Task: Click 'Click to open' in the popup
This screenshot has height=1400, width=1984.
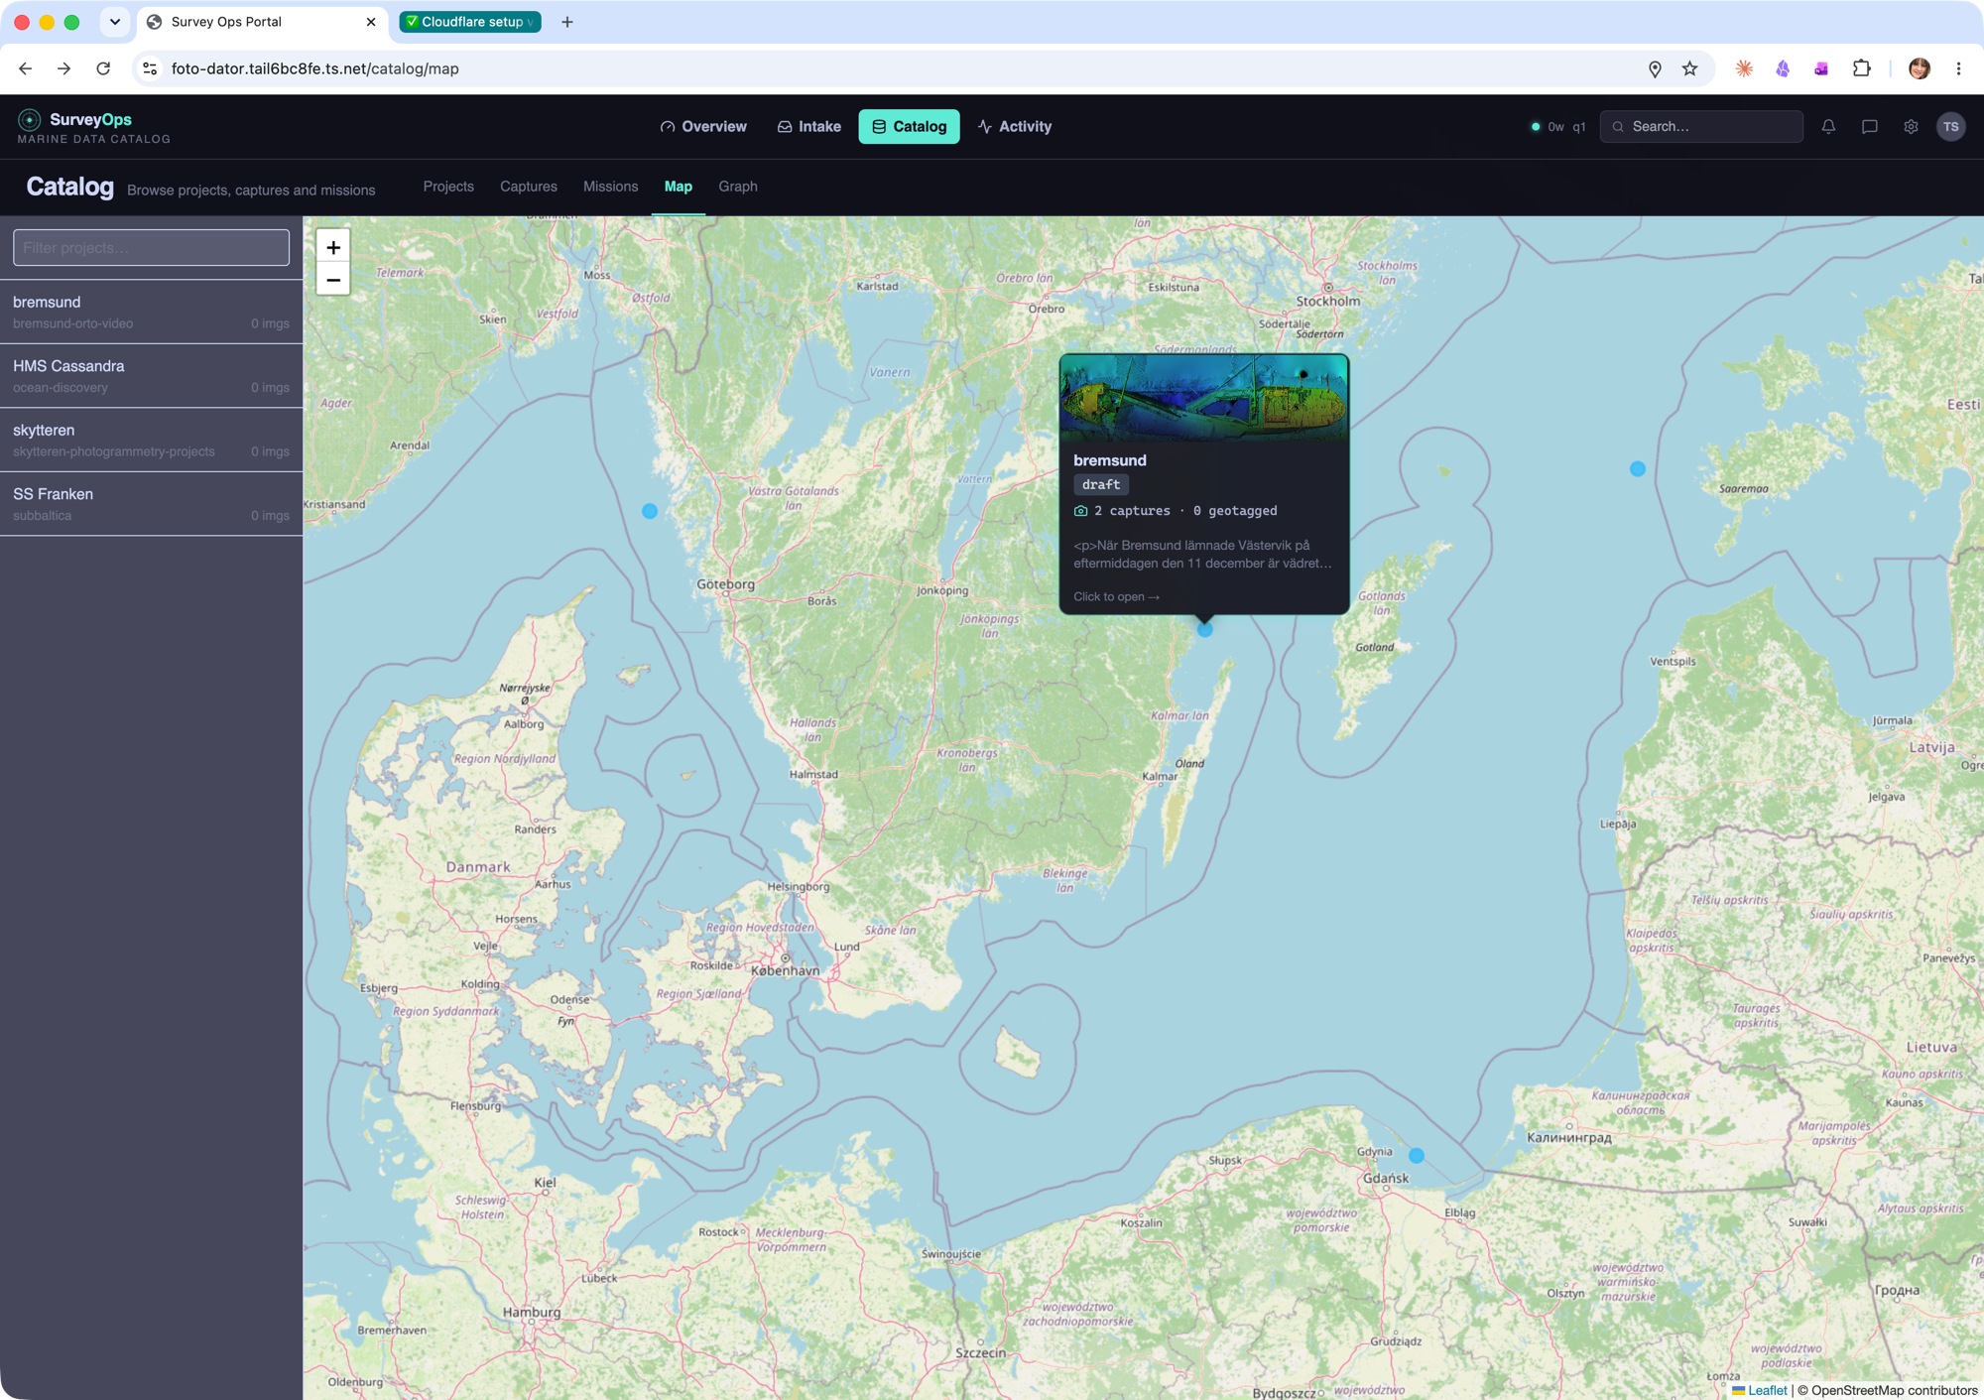Action: tap(1116, 596)
